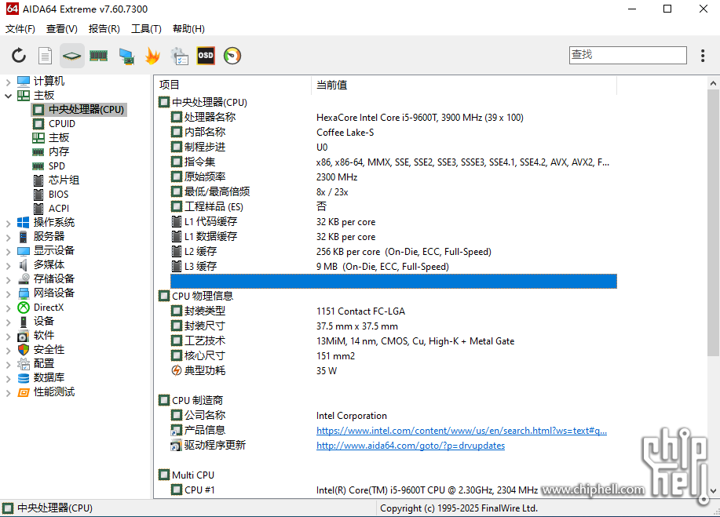720x517 pixels.
Task: Select the 中央处理器(CPU) tree item
Action: [86, 110]
